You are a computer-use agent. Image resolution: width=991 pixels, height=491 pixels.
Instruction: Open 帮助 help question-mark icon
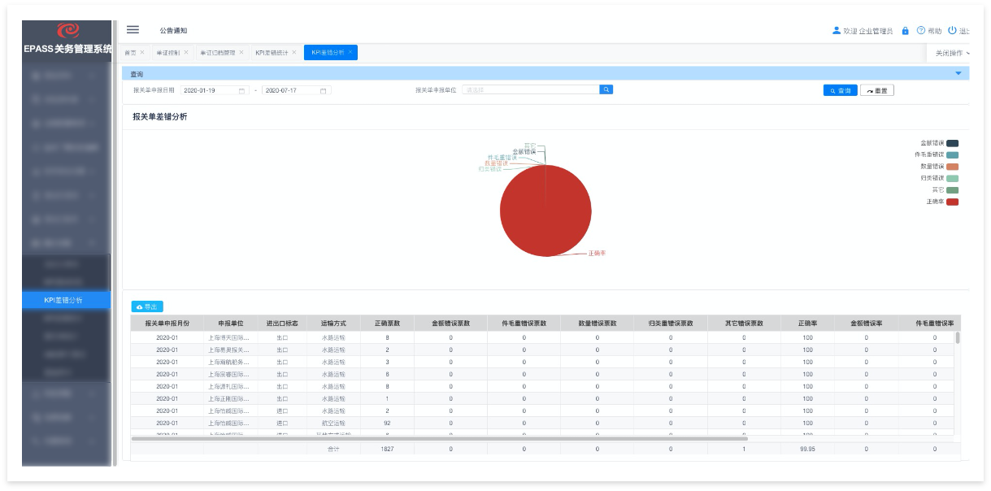click(x=921, y=31)
